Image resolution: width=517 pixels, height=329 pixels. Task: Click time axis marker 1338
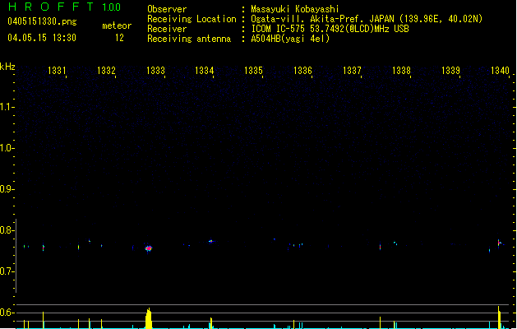pyautogui.click(x=401, y=71)
